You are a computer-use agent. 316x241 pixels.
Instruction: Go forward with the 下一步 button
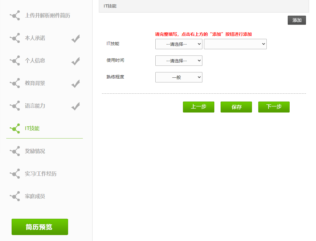click(x=274, y=107)
